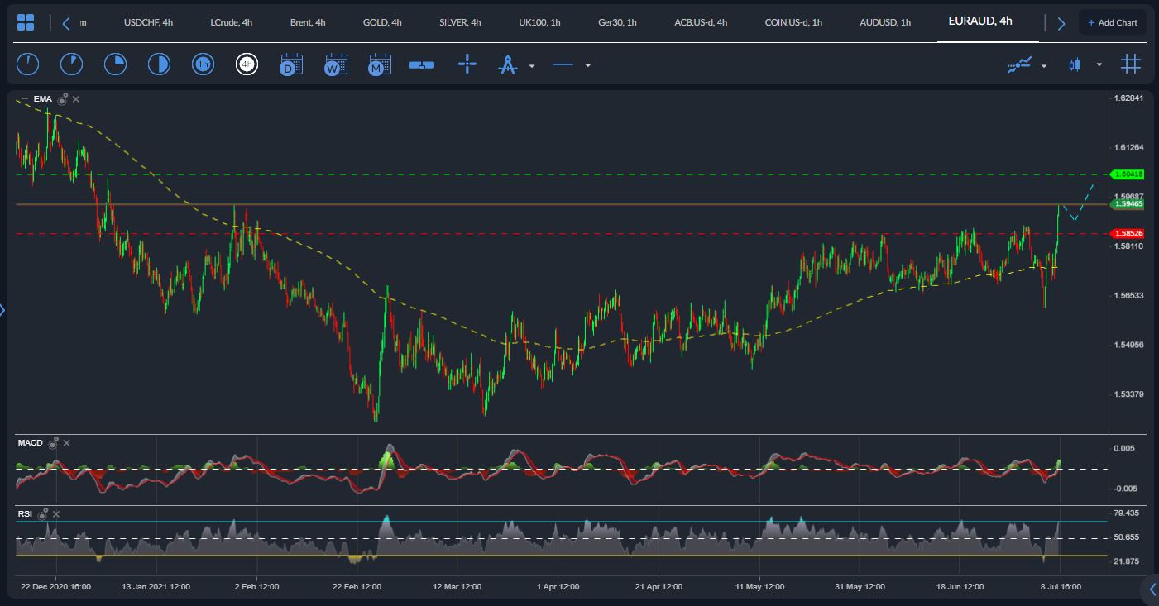Click the red 1.58526 price label
This screenshot has height=606, width=1159.
point(1128,234)
